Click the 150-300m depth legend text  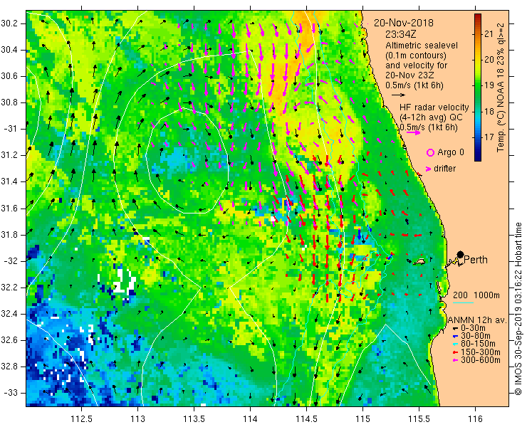coord(480,352)
